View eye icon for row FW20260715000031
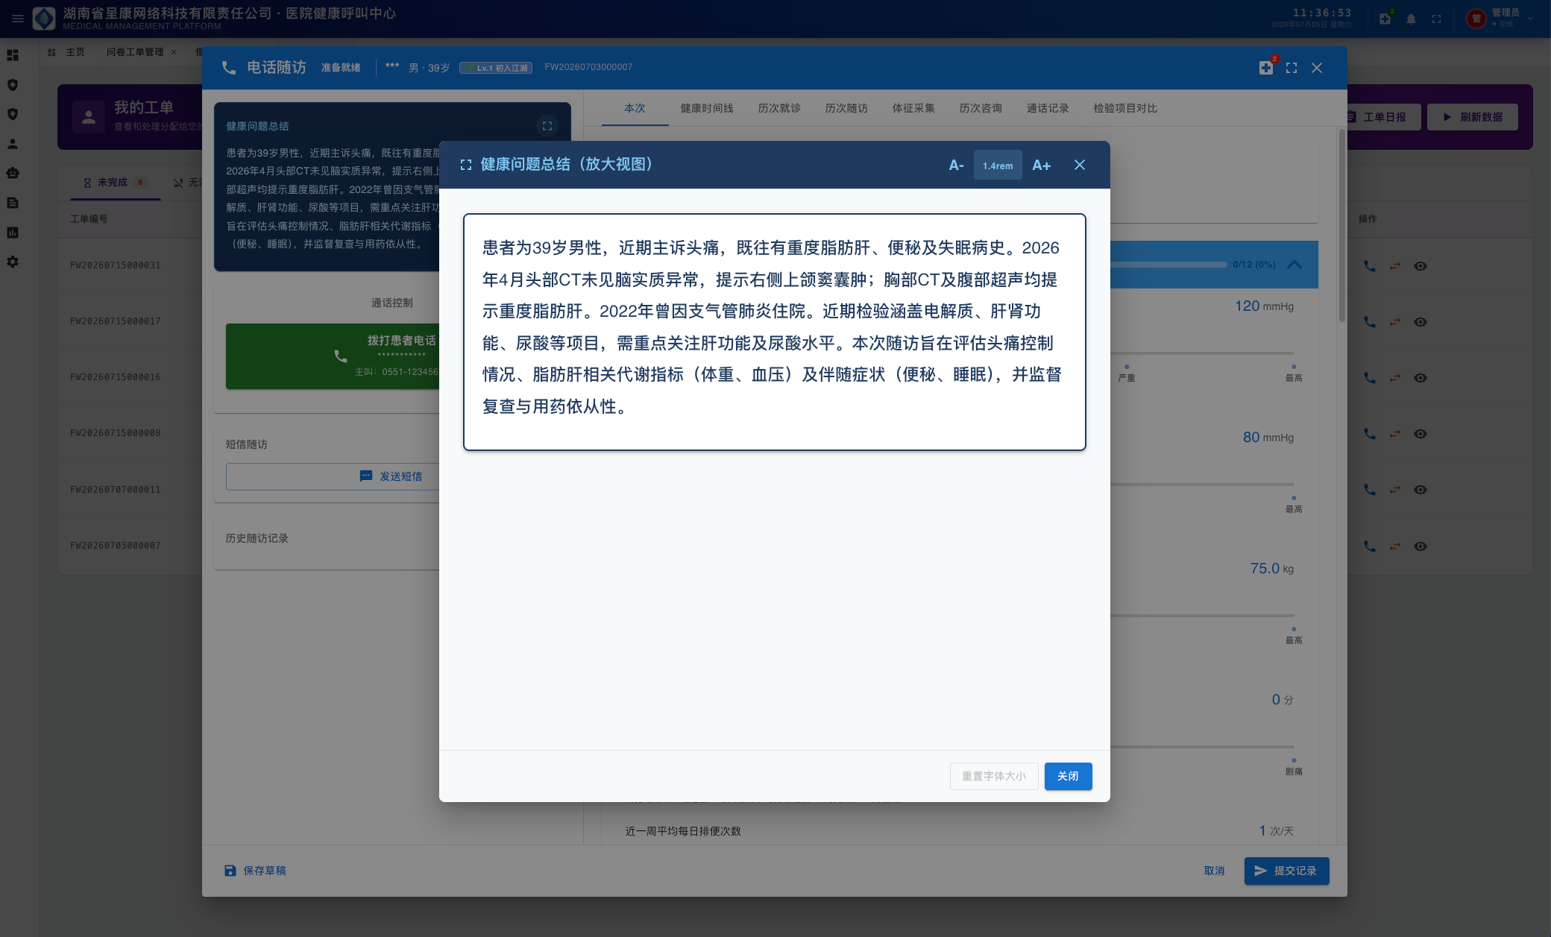 (1421, 266)
